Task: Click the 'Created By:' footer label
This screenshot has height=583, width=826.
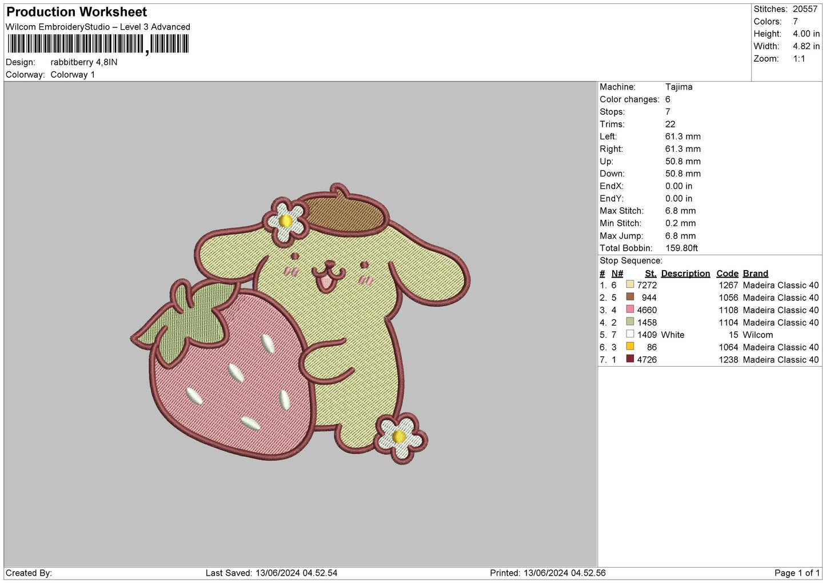Action: pyautogui.click(x=29, y=573)
